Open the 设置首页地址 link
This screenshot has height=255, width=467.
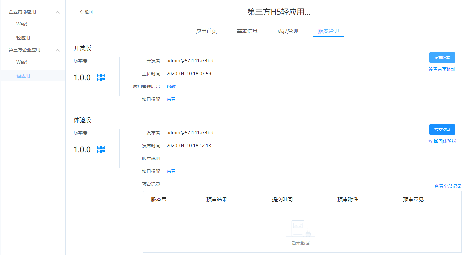[442, 69]
